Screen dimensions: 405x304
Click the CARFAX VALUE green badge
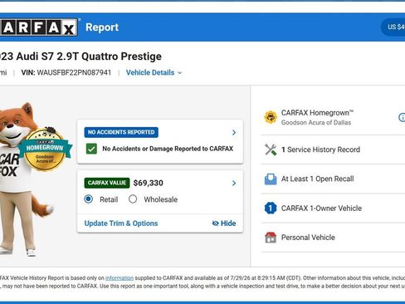(107, 183)
